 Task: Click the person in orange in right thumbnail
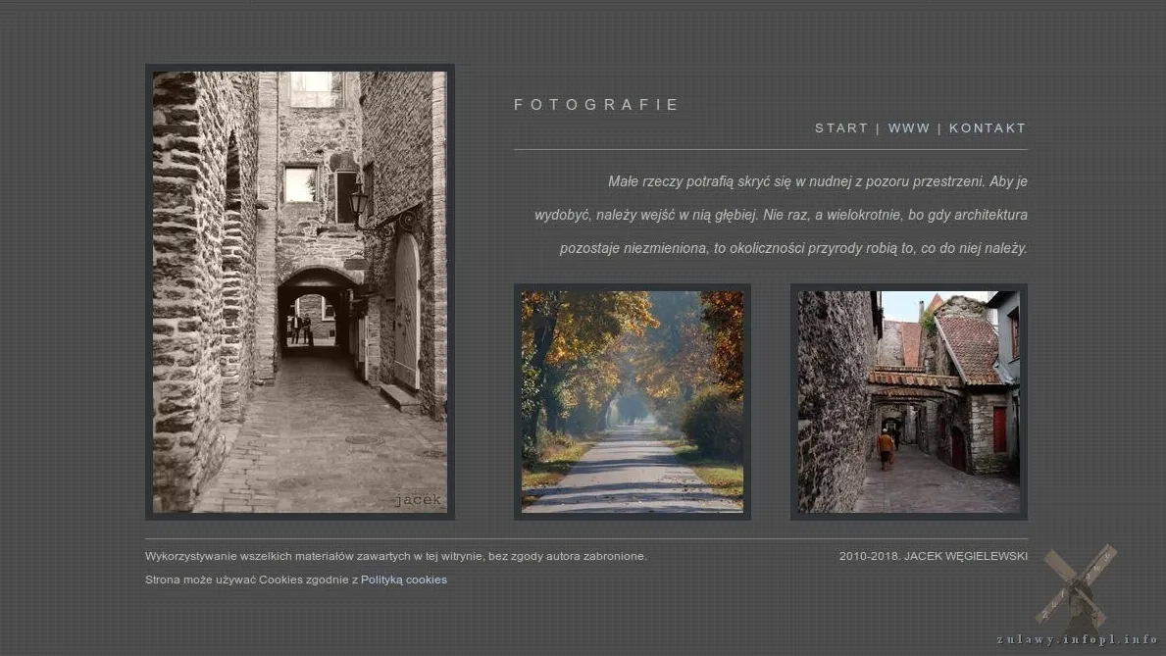coord(886,448)
